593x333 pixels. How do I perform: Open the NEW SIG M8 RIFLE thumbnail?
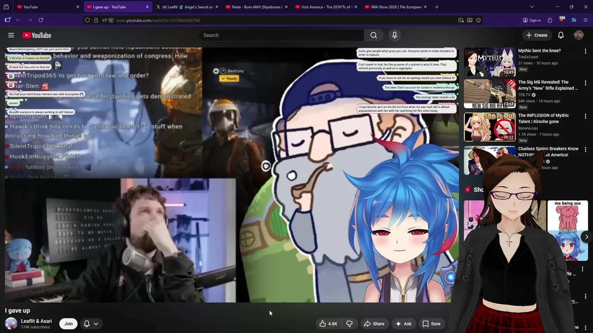490,94
